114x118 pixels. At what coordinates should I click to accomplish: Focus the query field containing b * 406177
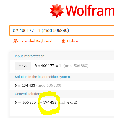(x=62, y=31)
